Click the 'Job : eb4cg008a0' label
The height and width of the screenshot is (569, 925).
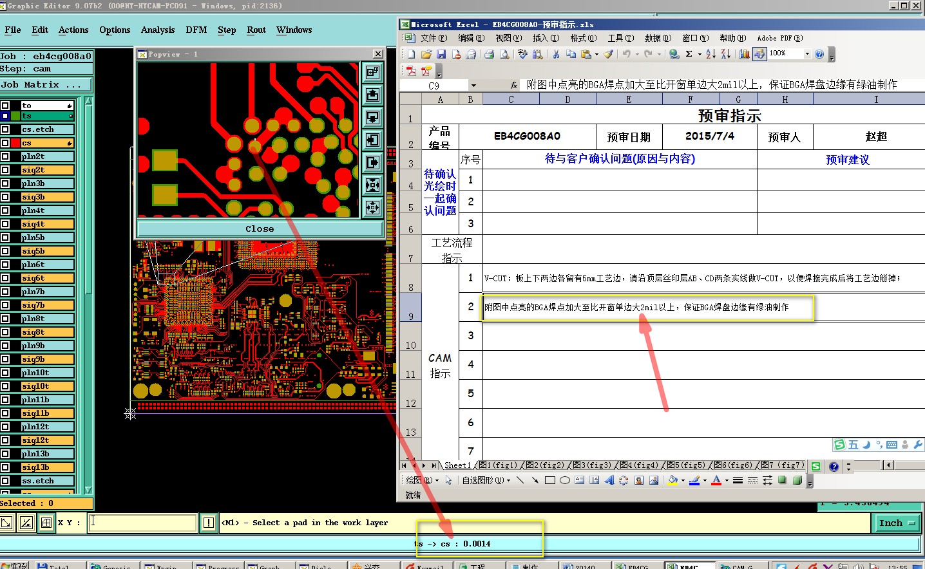pyautogui.click(x=46, y=56)
